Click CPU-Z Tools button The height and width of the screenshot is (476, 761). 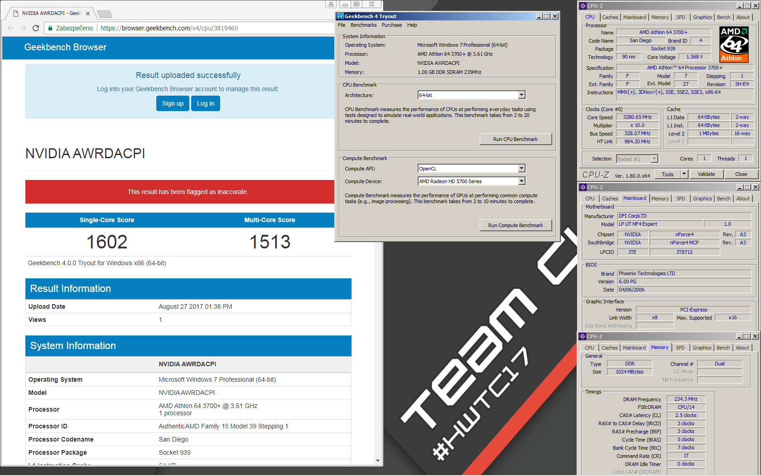coord(668,174)
